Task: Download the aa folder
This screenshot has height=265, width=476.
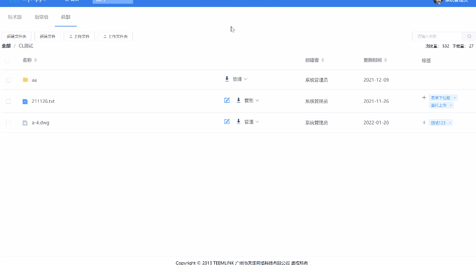Action: pos(227,79)
